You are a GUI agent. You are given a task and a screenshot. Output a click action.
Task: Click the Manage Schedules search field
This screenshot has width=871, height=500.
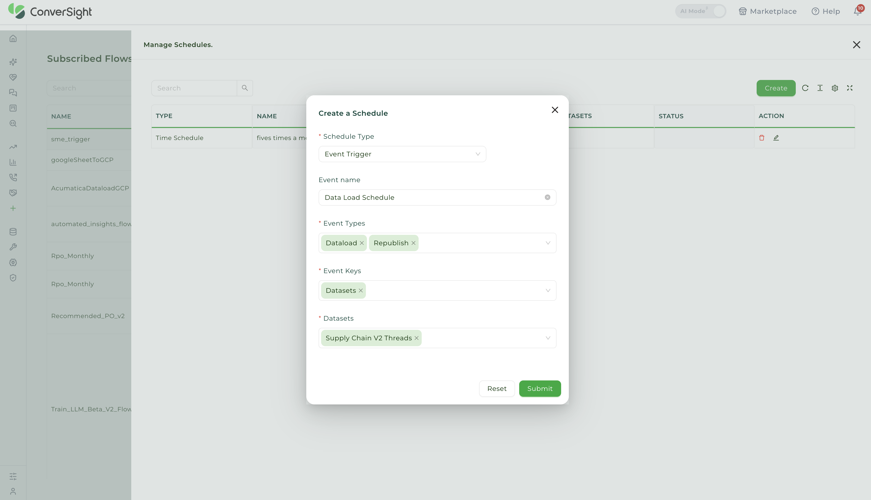(194, 88)
